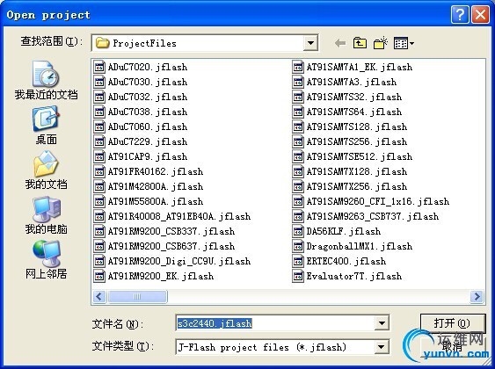Click the back arrow navigation icon
495x369 pixels.
click(340, 43)
